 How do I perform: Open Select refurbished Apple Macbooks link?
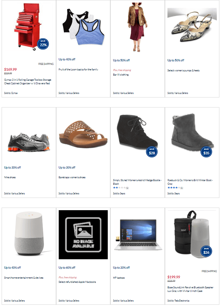pos(77,282)
